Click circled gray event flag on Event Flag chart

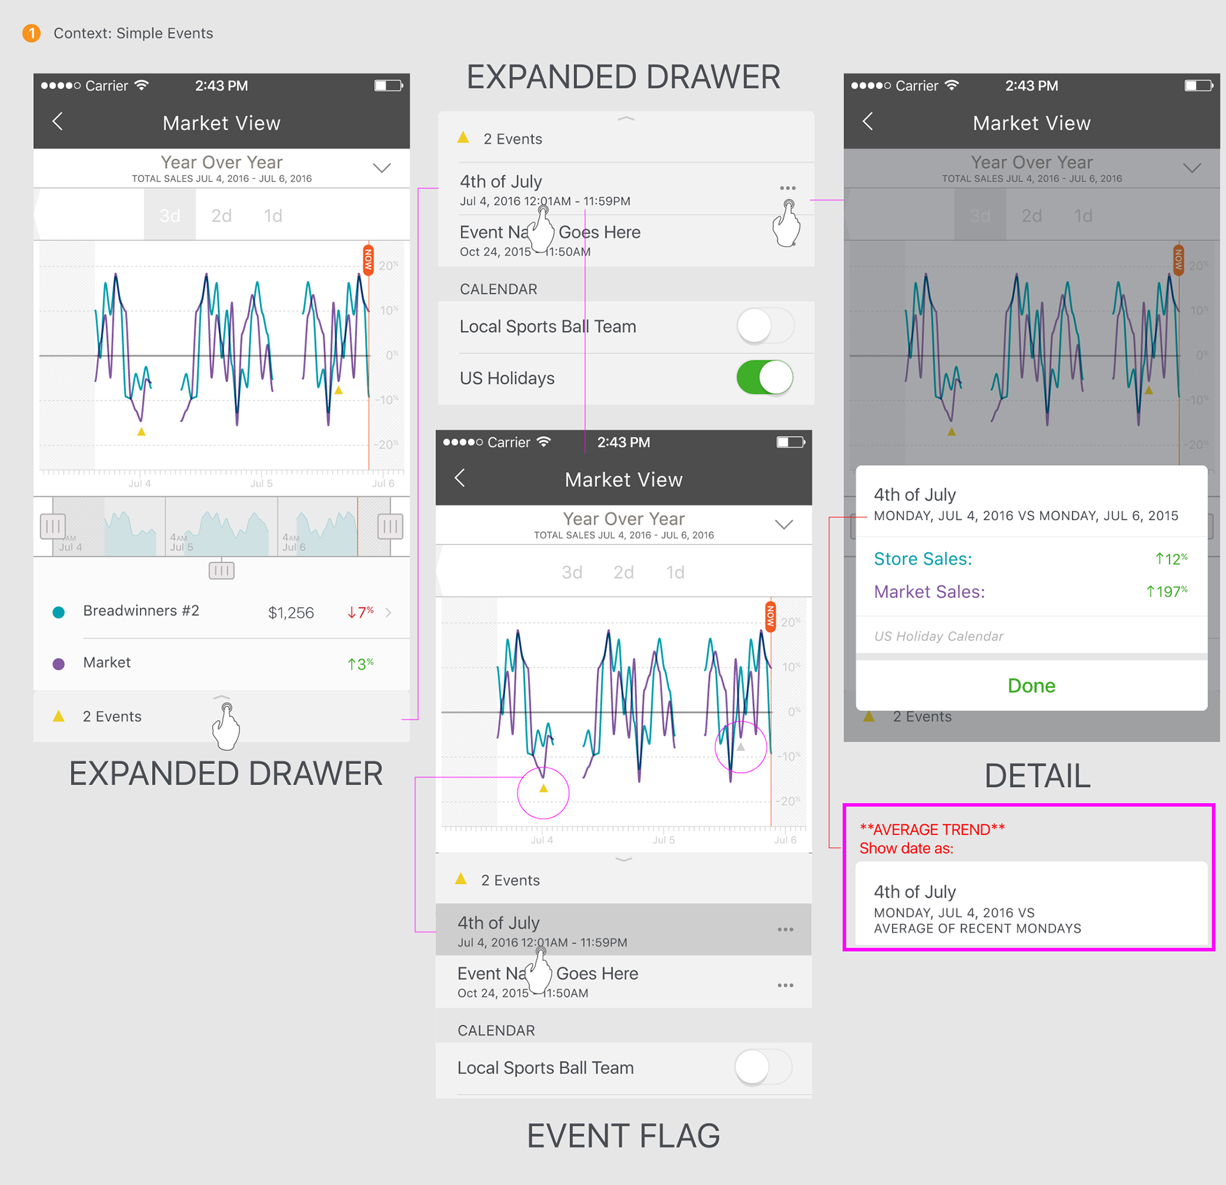[741, 747]
